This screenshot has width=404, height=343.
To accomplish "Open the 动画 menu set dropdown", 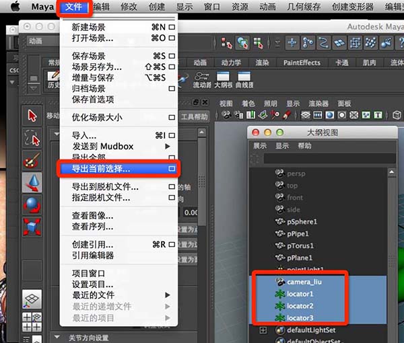I will click(43, 41).
